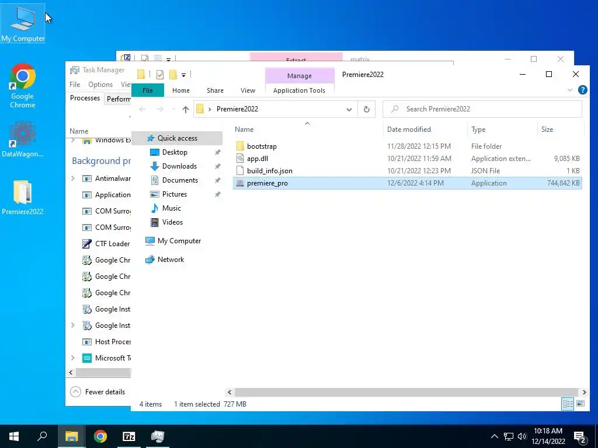598x448 pixels.
Task: Open the Task Manager File menu
Action: pos(75,85)
